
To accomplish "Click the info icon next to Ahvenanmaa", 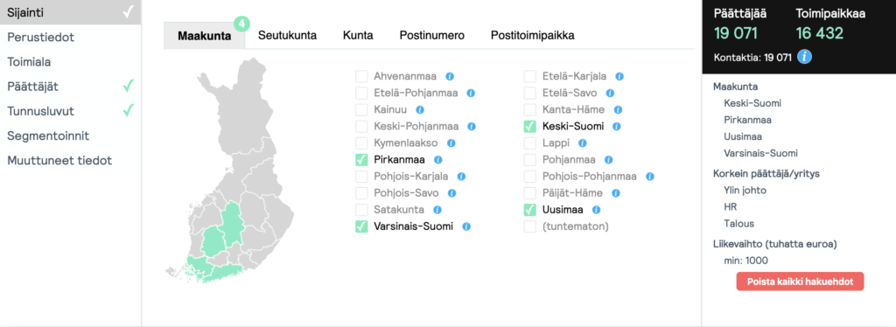I will pyautogui.click(x=450, y=76).
